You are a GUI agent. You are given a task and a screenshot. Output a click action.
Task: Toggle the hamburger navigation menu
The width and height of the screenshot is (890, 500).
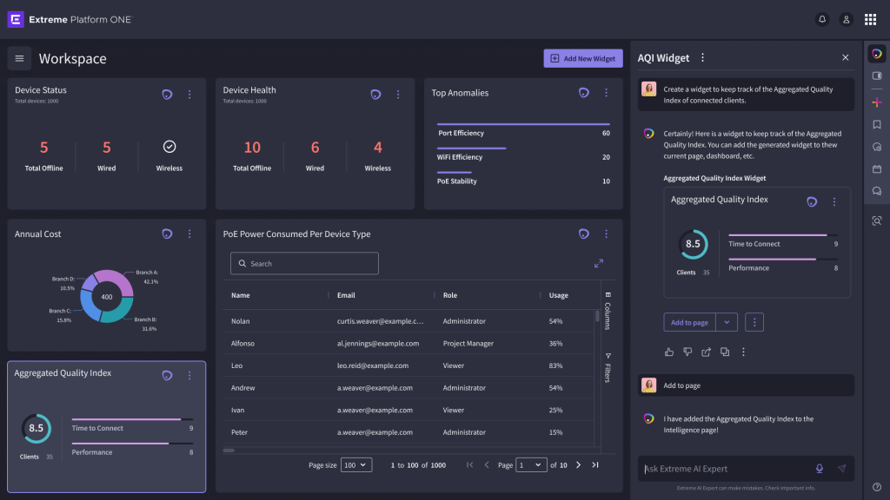(x=19, y=58)
